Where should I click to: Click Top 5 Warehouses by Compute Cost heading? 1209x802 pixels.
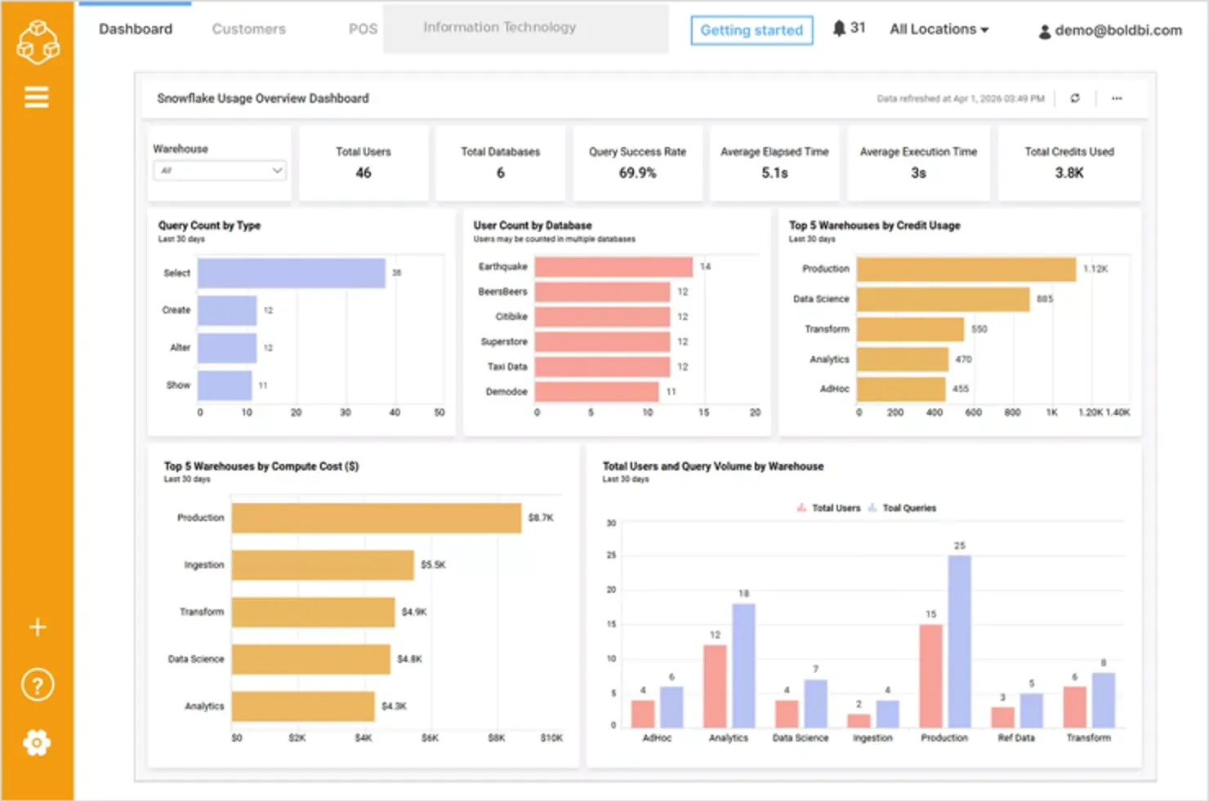click(x=261, y=466)
